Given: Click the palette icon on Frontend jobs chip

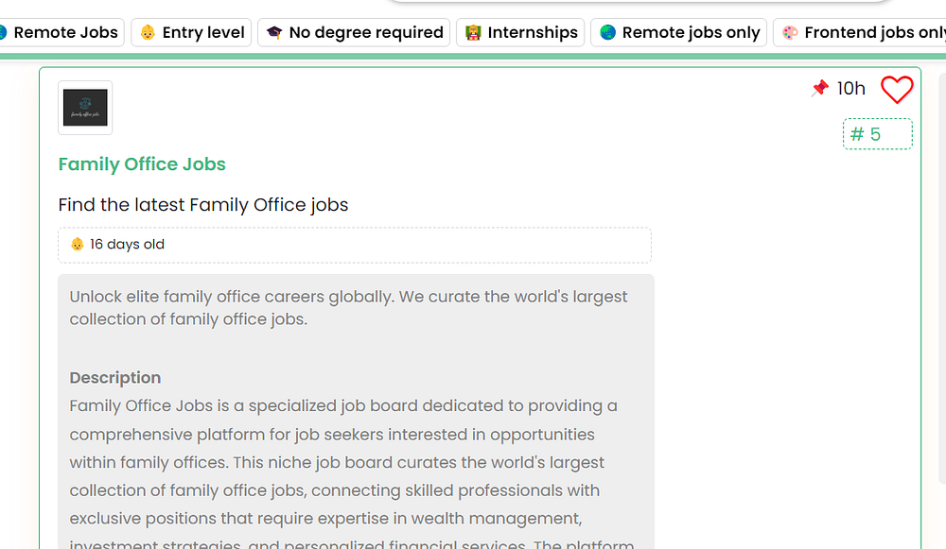Looking at the screenshot, I should point(790,32).
